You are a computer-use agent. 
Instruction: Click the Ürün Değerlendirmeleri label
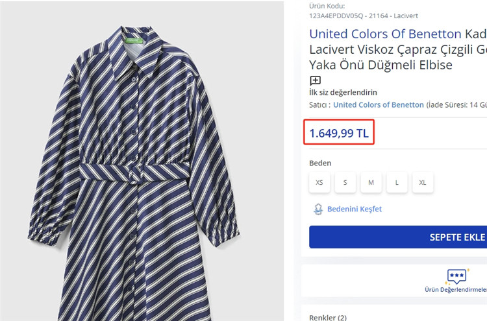[x=456, y=290]
